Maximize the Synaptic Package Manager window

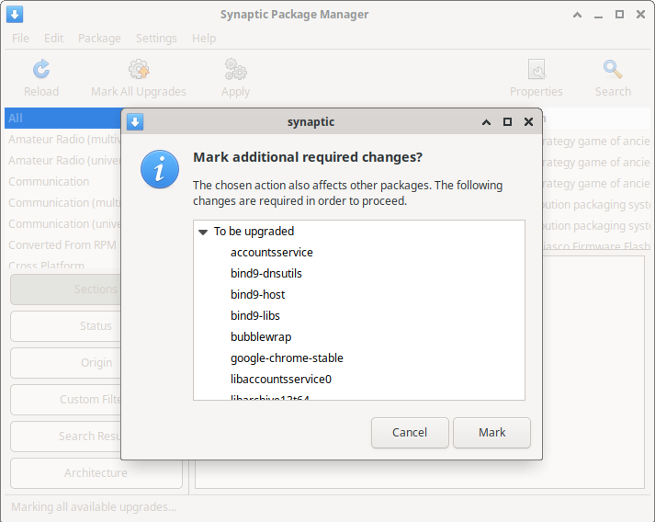tap(619, 14)
